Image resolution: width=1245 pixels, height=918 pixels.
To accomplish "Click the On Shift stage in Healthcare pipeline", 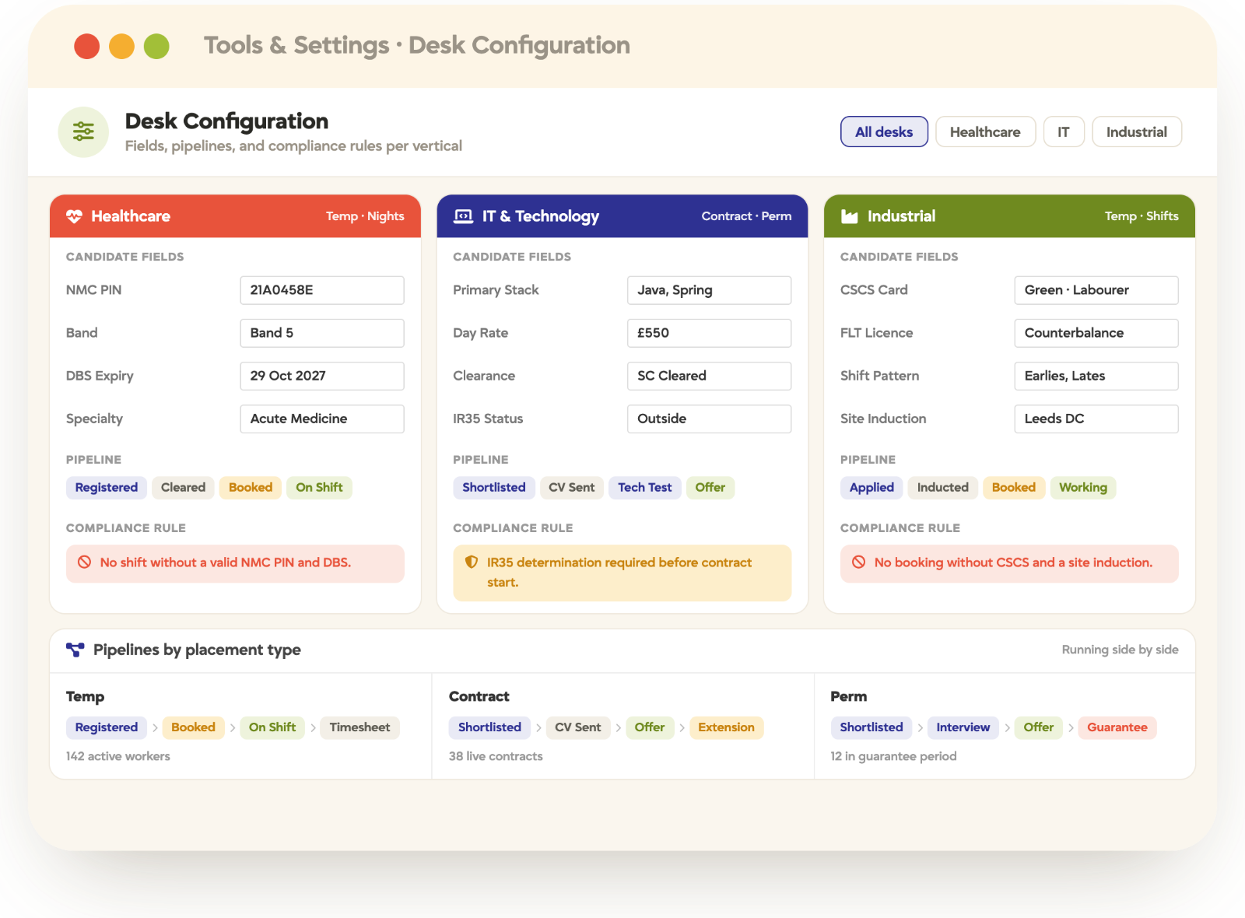I will [x=319, y=488].
